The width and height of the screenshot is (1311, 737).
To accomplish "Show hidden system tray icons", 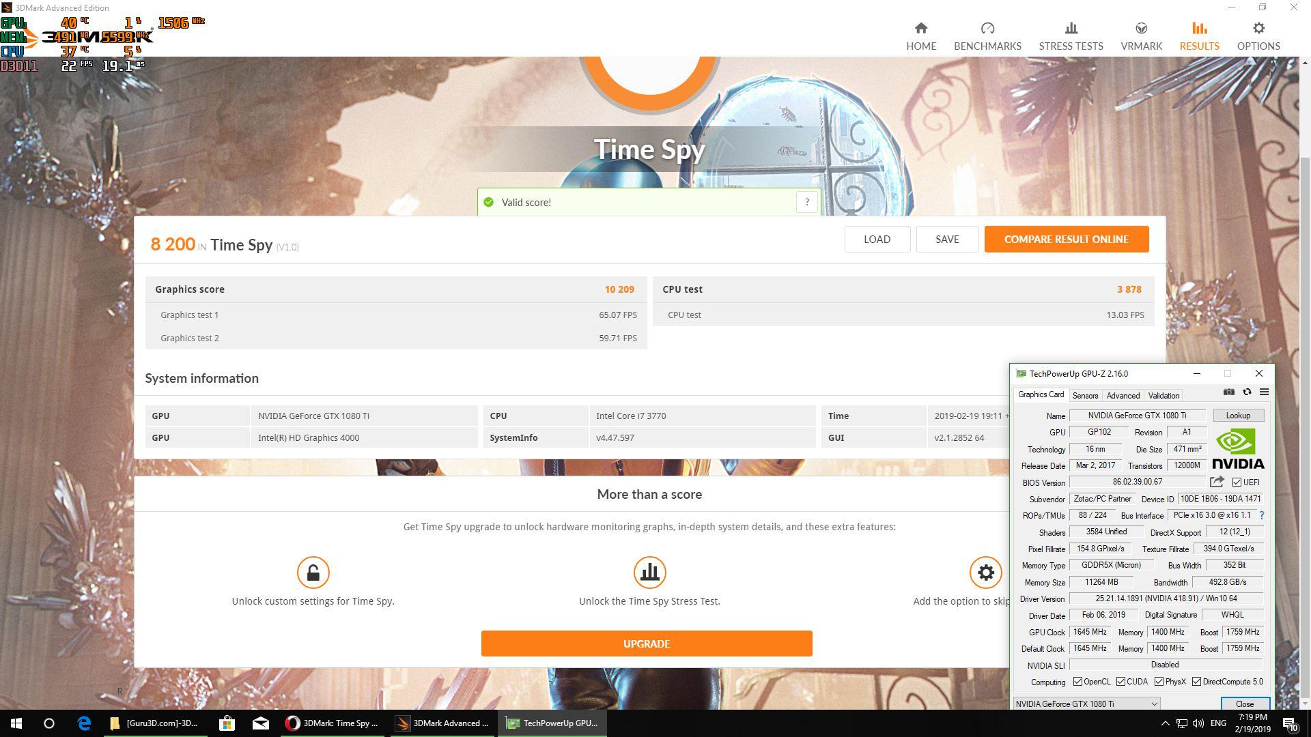I will (1164, 723).
